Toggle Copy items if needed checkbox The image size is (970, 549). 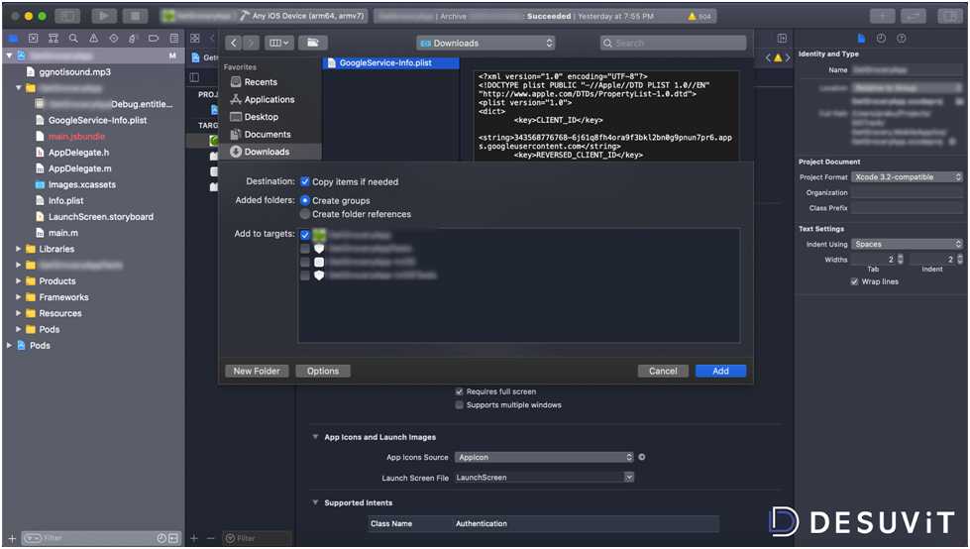(304, 181)
